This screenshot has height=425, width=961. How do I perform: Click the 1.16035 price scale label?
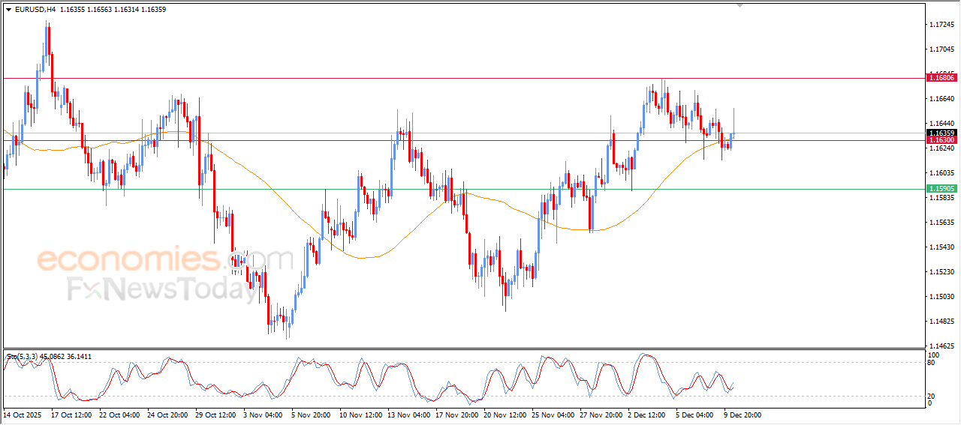coord(941,173)
